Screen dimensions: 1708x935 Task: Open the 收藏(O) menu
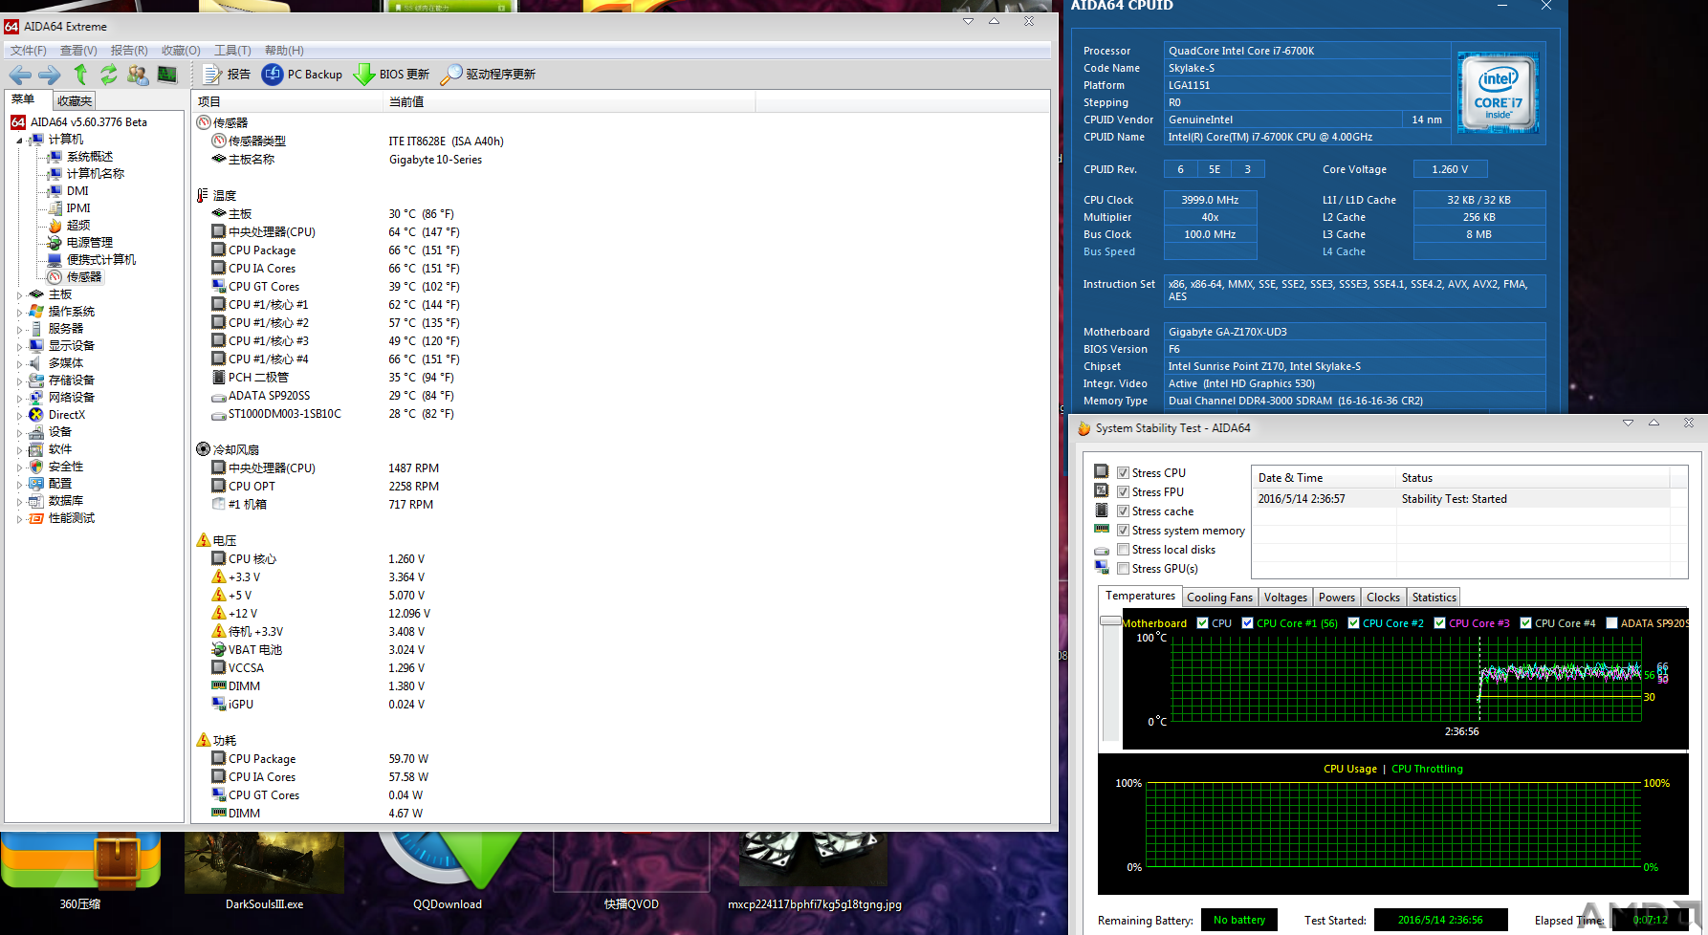click(181, 51)
